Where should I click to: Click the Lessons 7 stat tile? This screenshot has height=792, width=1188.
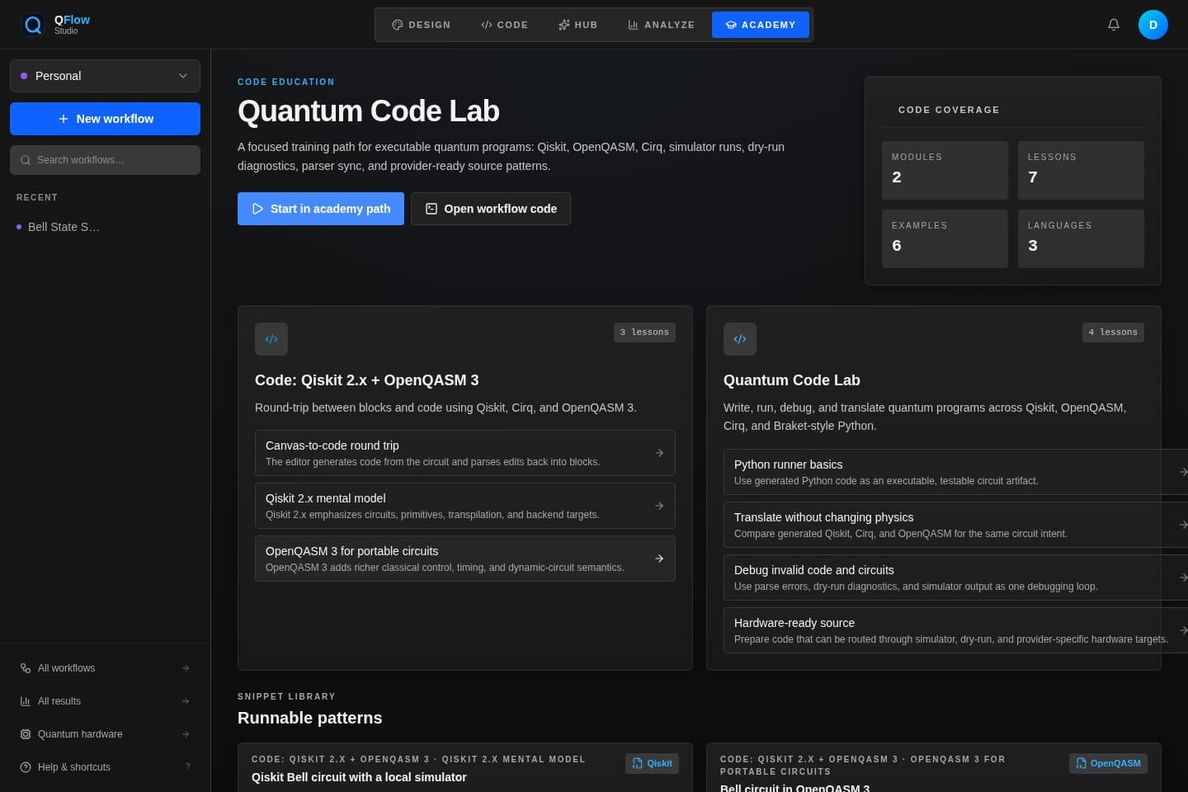[1081, 170]
